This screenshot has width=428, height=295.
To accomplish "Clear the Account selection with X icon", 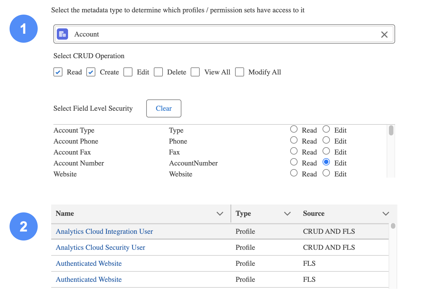I will (x=384, y=35).
